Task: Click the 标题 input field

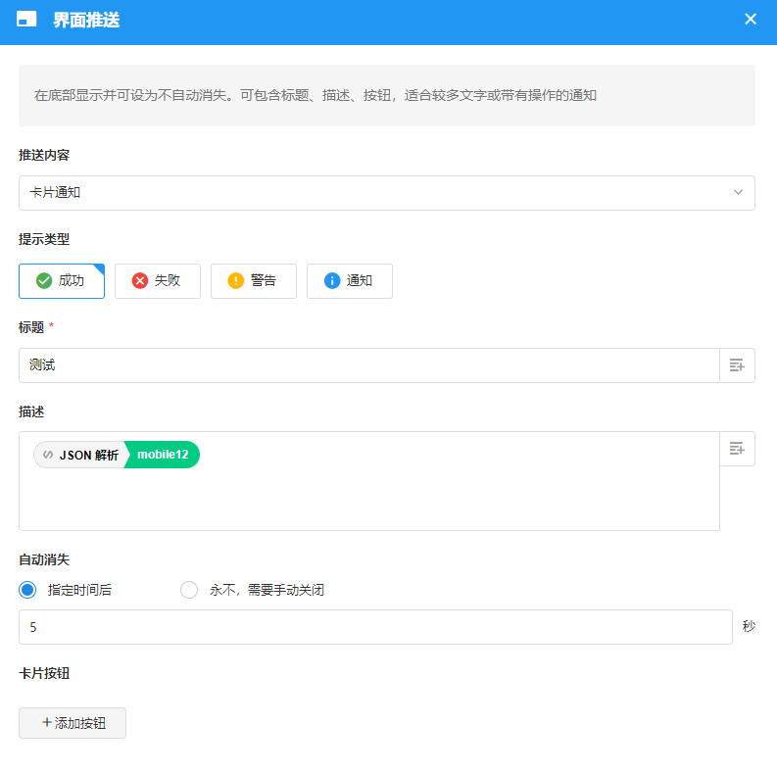Action: pos(368,365)
